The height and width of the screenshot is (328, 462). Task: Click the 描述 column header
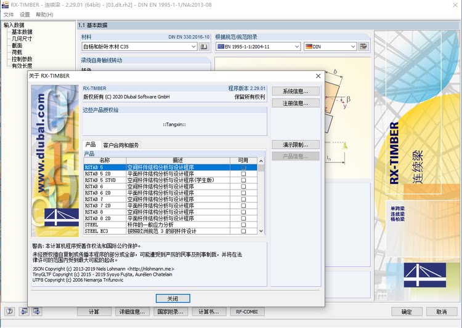(178, 161)
